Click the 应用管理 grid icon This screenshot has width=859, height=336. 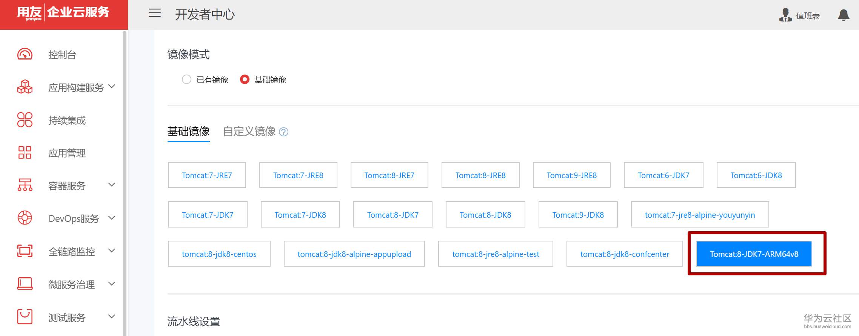[x=25, y=153]
